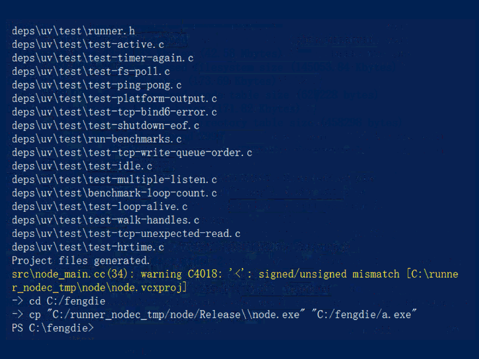Select the test-shutdown-eof.c output line
Viewport: 479px width, 359px height.
(105, 126)
